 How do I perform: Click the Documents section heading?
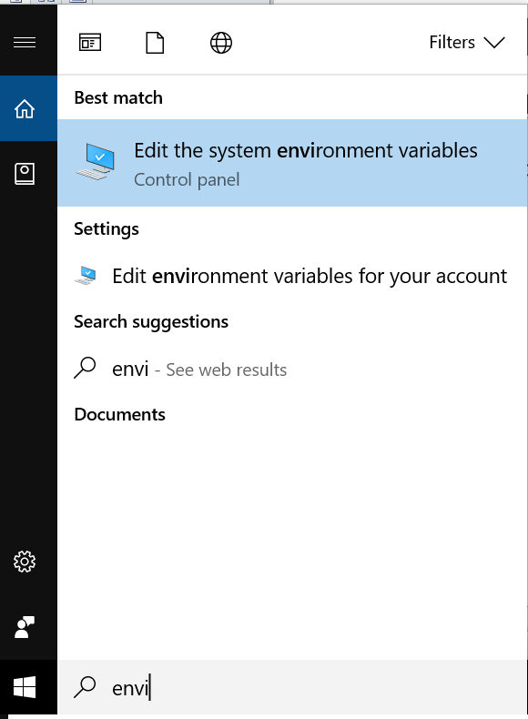(120, 414)
